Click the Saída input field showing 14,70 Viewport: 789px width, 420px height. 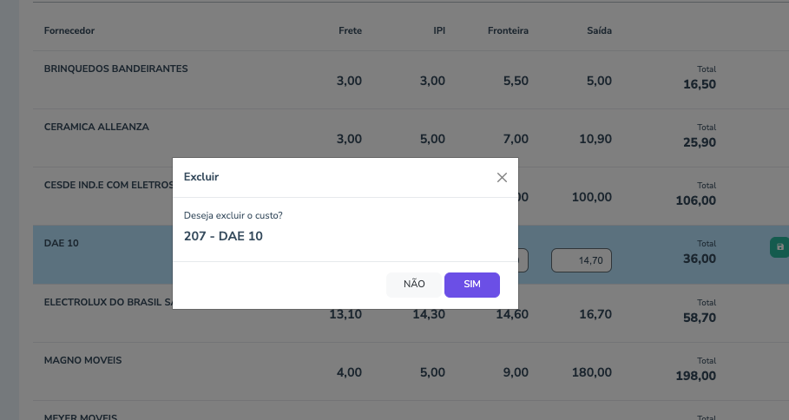tap(582, 259)
